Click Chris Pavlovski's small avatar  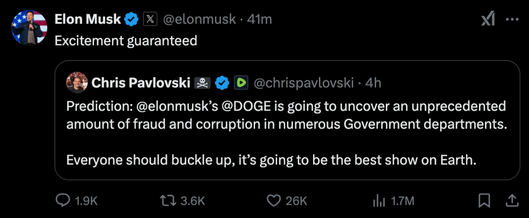(77, 83)
